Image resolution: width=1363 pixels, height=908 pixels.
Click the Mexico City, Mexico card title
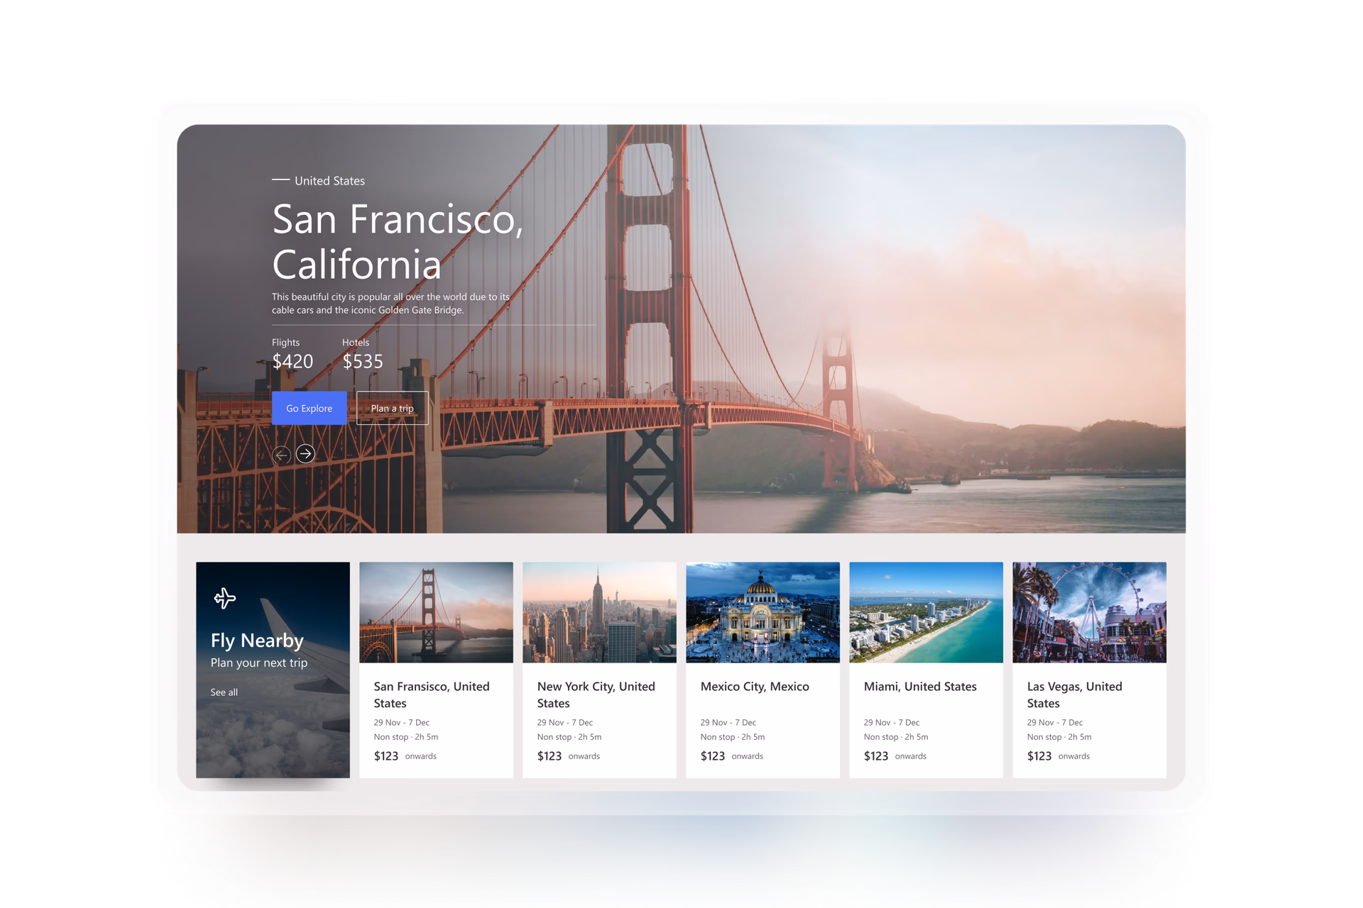[755, 687]
